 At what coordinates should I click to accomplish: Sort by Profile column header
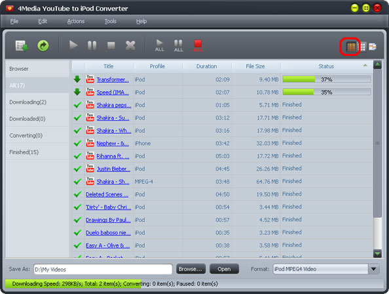click(157, 66)
